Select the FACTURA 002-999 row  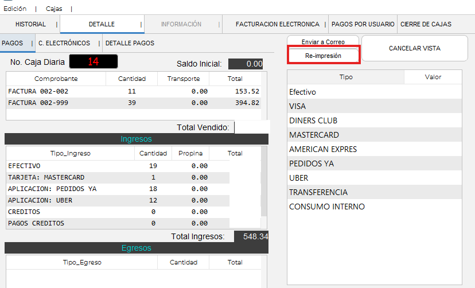coord(133,103)
